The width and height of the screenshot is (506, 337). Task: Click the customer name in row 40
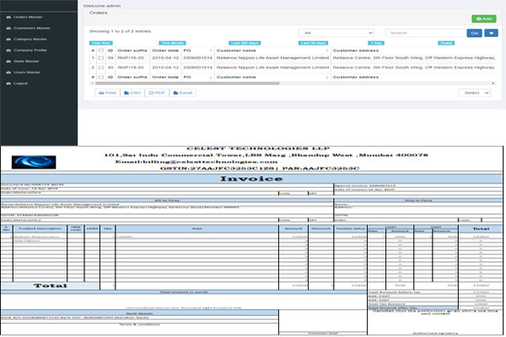click(272, 67)
